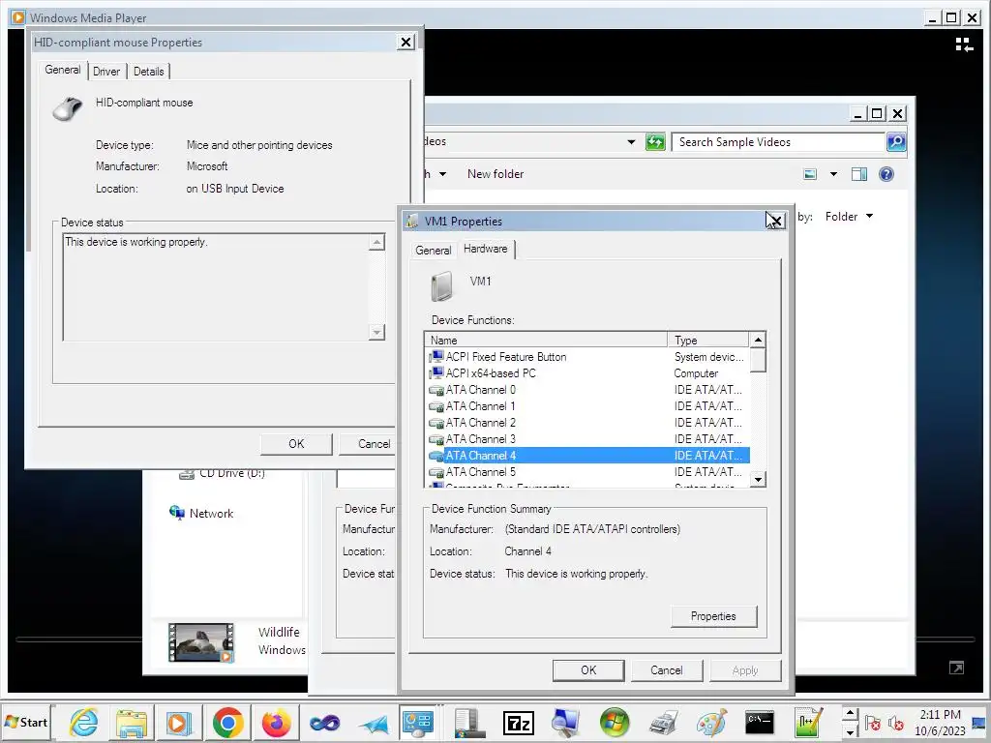Expand the Explorer address bar dropdown
This screenshot has width=991, height=743.
(x=631, y=142)
